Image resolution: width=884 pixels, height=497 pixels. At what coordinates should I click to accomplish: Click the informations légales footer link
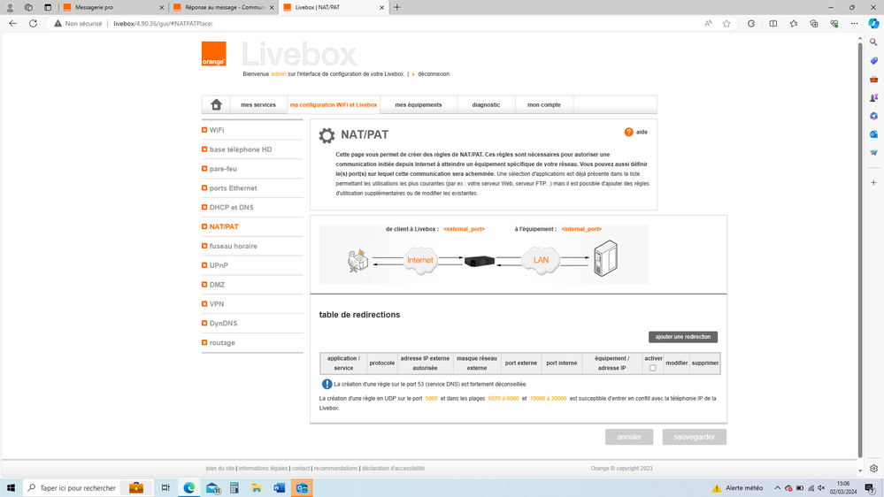(x=263, y=469)
